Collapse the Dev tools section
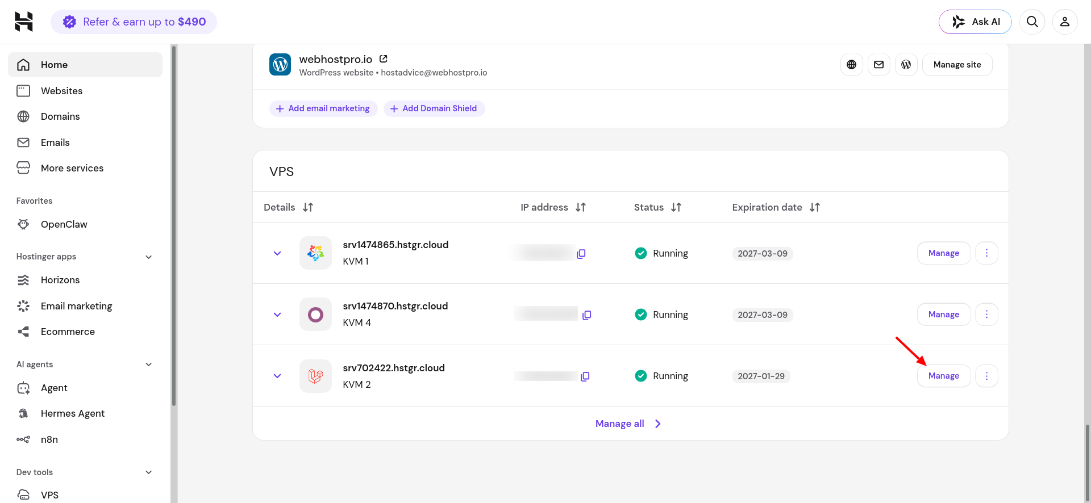1091x503 pixels. click(149, 472)
